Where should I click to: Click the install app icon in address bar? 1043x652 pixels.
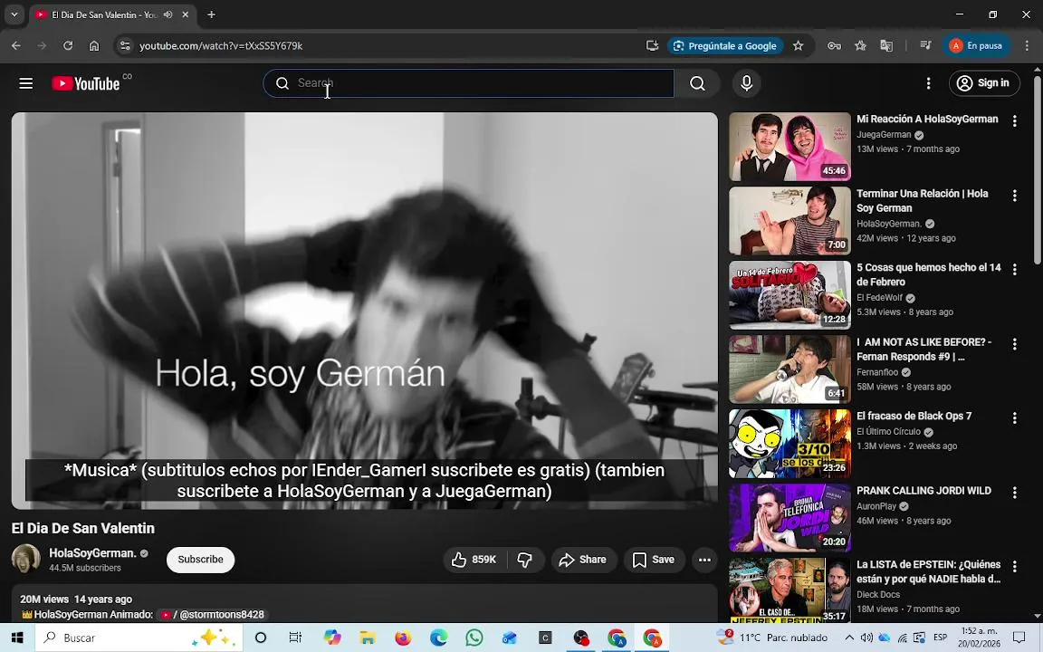tap(652, 46)
